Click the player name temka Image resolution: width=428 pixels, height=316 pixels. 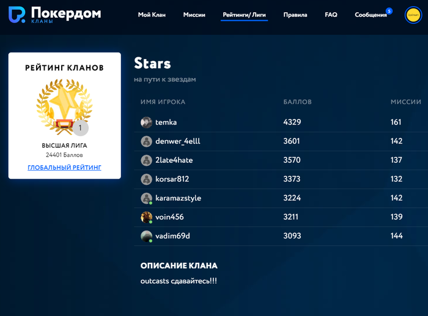click(x=166, y=123)
